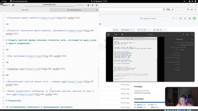The height and width of the screenshot is (111, 198).
Task: Click the image/5.png link in editor
Action: pos(34,56)
